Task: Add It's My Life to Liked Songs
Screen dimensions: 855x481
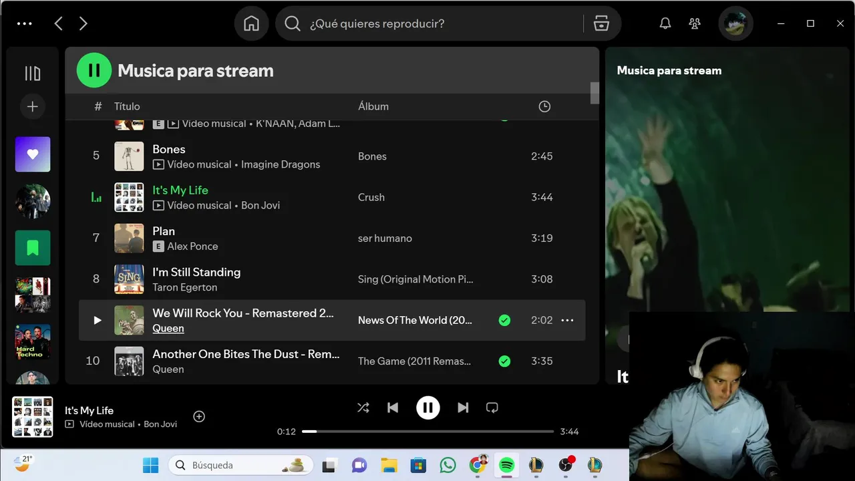Action: pyautogui.click(x=199, y=416)
